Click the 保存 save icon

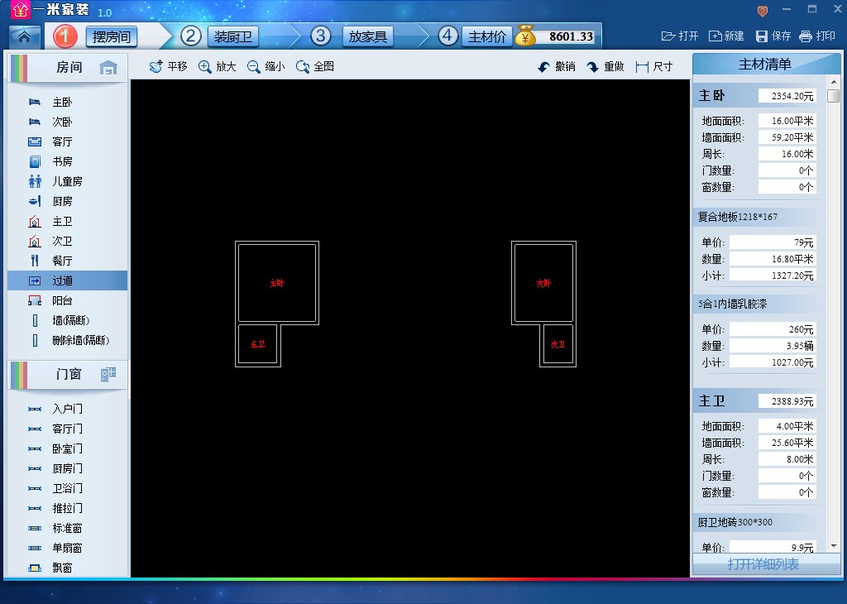point(773,36)
